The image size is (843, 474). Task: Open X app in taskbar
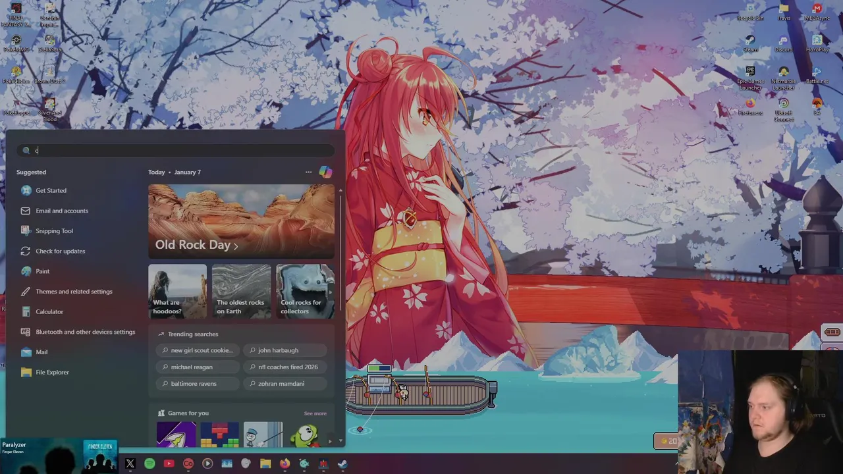coord(130,463)
